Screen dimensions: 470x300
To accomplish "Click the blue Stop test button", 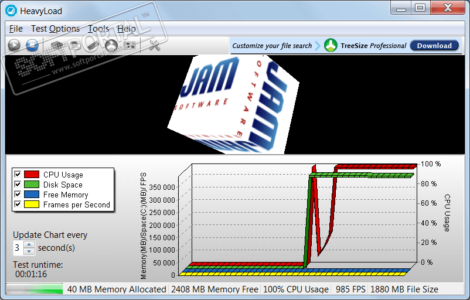I will (x=32, y=45).
